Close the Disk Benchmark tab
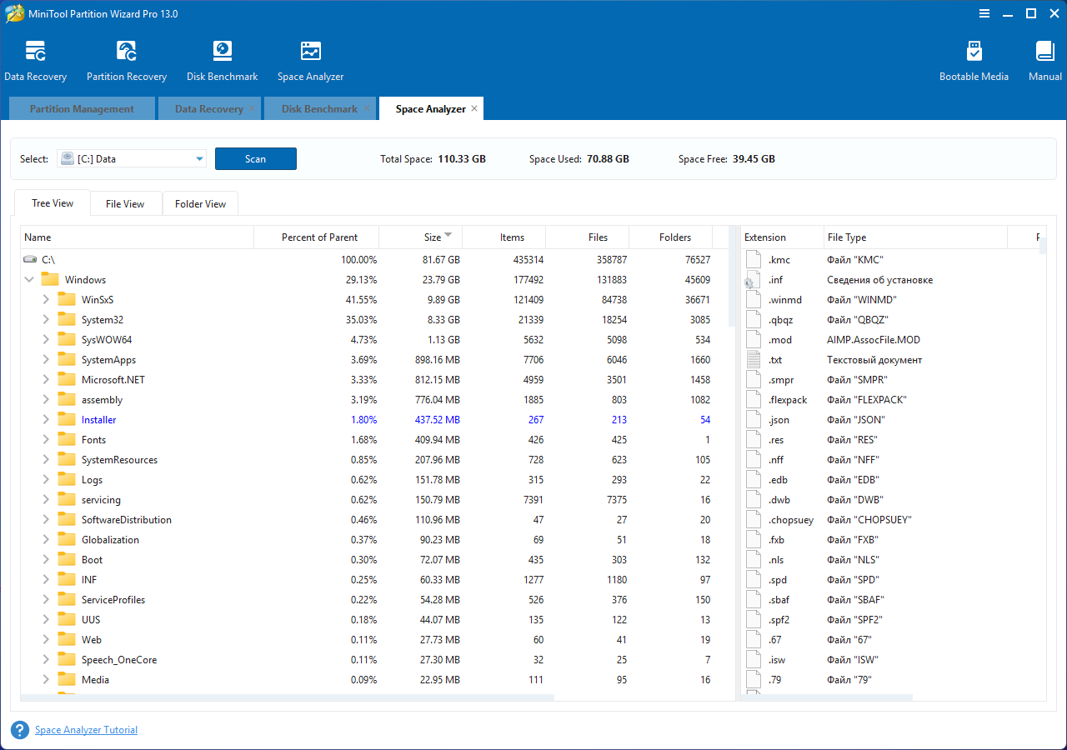 click(366, 108)
